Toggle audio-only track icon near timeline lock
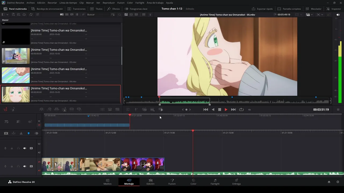The image size is (344, 193). 13,109
